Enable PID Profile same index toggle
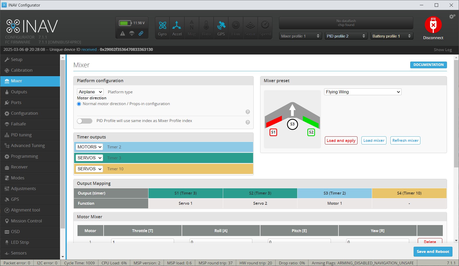This screenshot has height=266, width=459. (85, 121)
